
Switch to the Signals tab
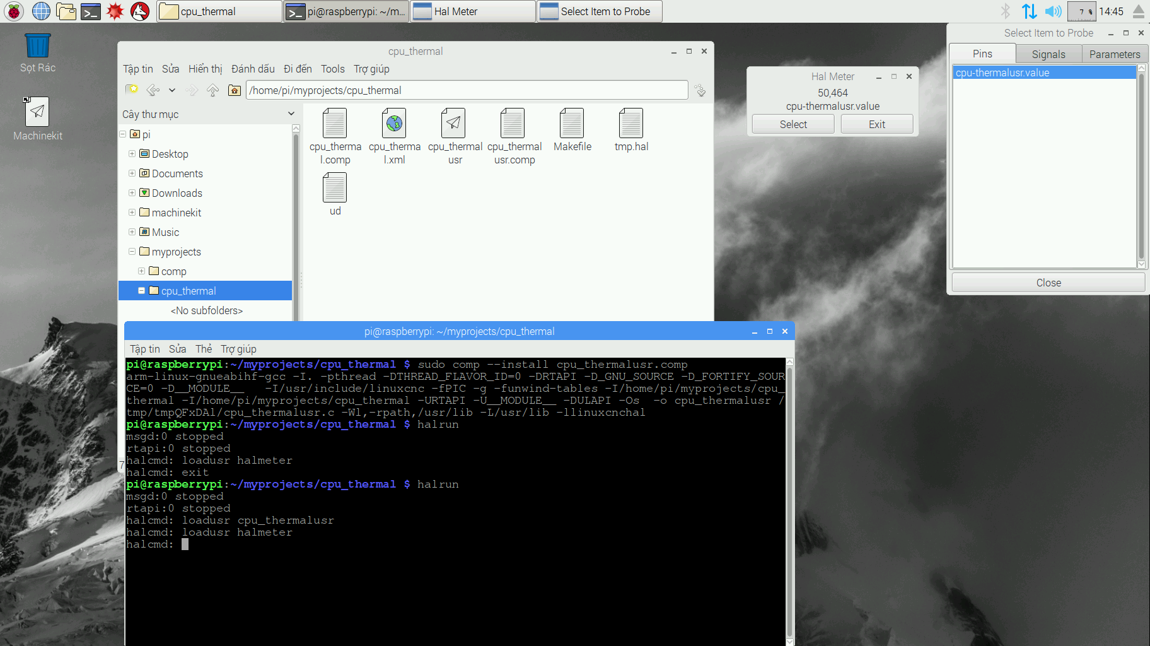[1048, 54]
